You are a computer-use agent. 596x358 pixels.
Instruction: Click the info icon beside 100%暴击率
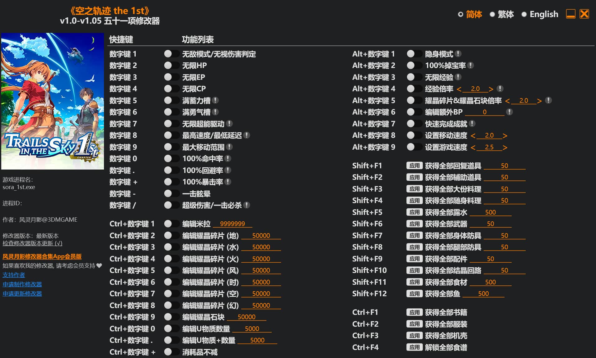(228, 182)
